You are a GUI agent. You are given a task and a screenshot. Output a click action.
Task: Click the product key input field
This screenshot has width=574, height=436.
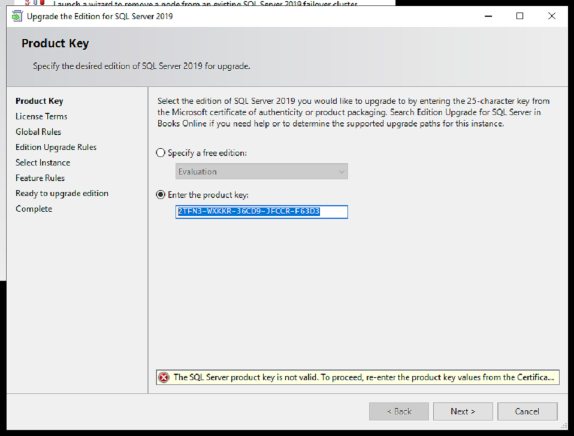261,212
